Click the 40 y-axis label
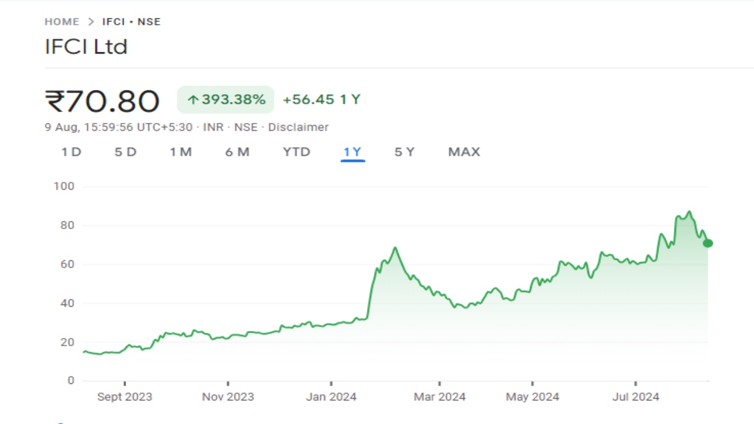 click(68, 303)
